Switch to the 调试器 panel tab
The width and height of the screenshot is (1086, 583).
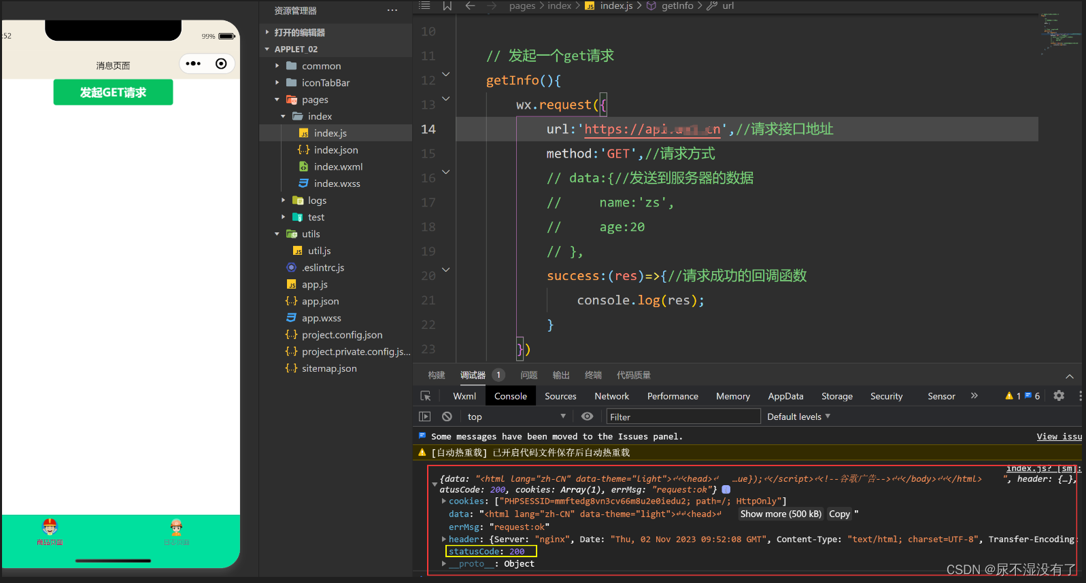point(473,375)
